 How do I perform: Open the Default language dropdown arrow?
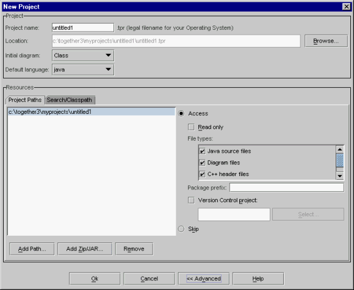point(109,69)
